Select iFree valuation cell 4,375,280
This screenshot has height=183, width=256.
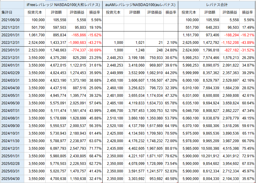point(56,58)
